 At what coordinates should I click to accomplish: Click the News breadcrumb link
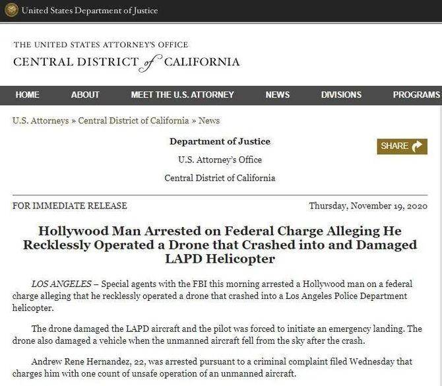209,121
